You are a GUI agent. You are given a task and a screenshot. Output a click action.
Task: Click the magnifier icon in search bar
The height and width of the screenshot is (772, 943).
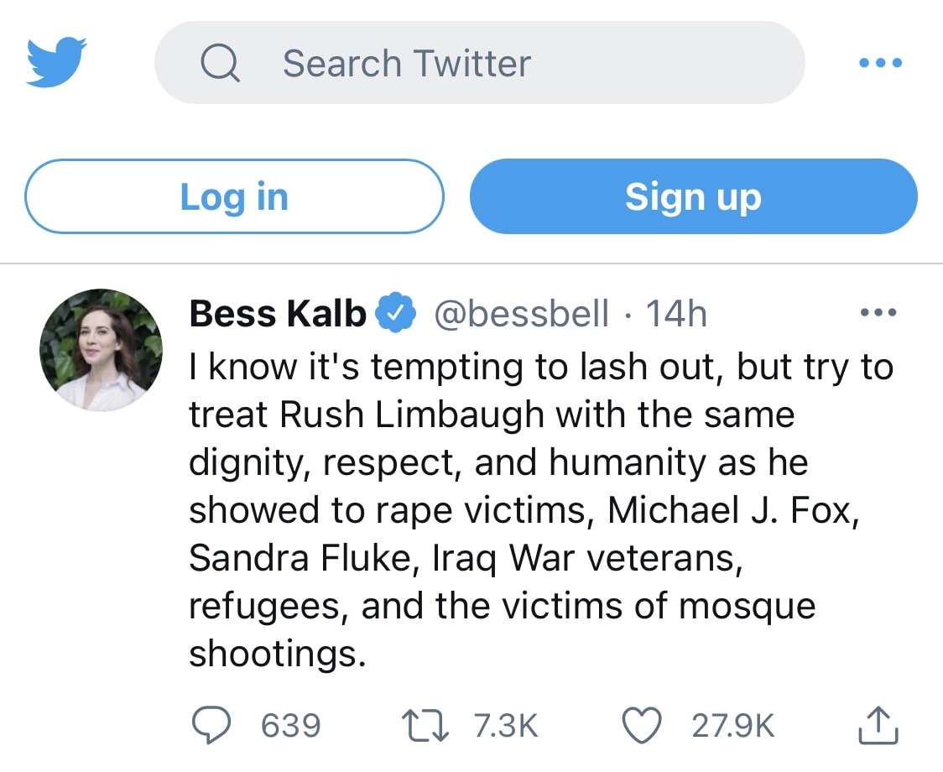pos(220,64)
